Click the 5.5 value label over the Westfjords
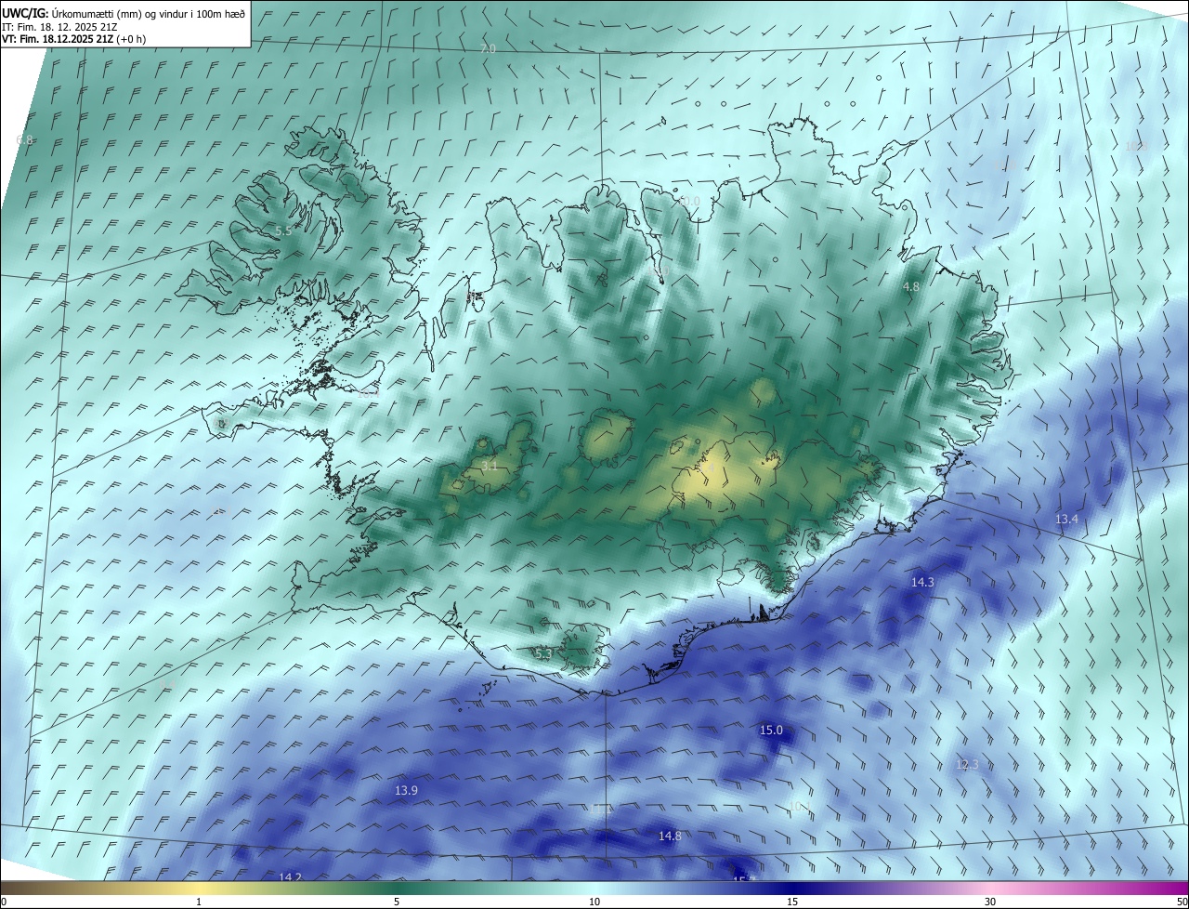 tap(283, 231)
